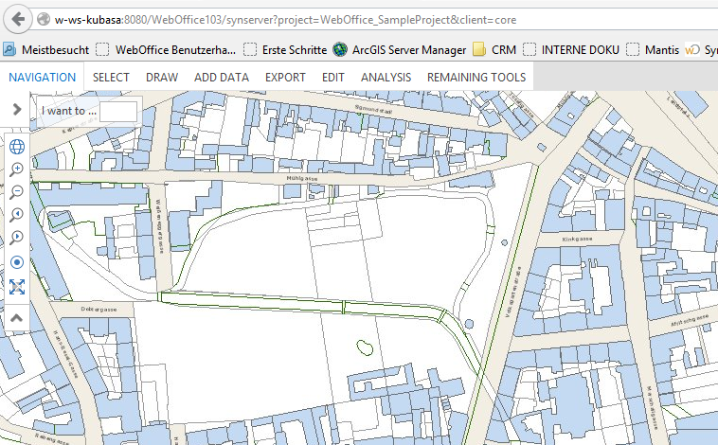Open the DRAW tab
The height and width of the screenshot is (445, 718).
[162, 77]
